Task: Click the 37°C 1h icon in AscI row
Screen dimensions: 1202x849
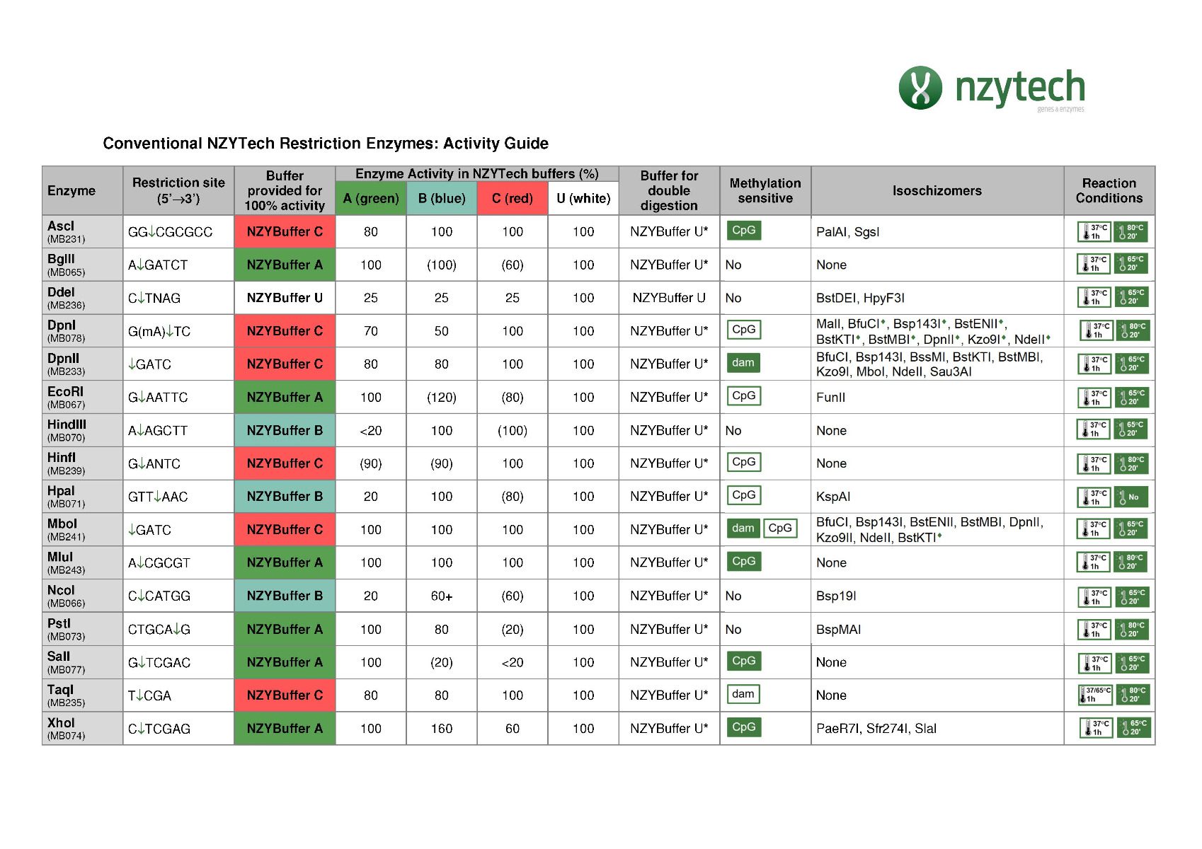Action: (x=1094, y=231)
